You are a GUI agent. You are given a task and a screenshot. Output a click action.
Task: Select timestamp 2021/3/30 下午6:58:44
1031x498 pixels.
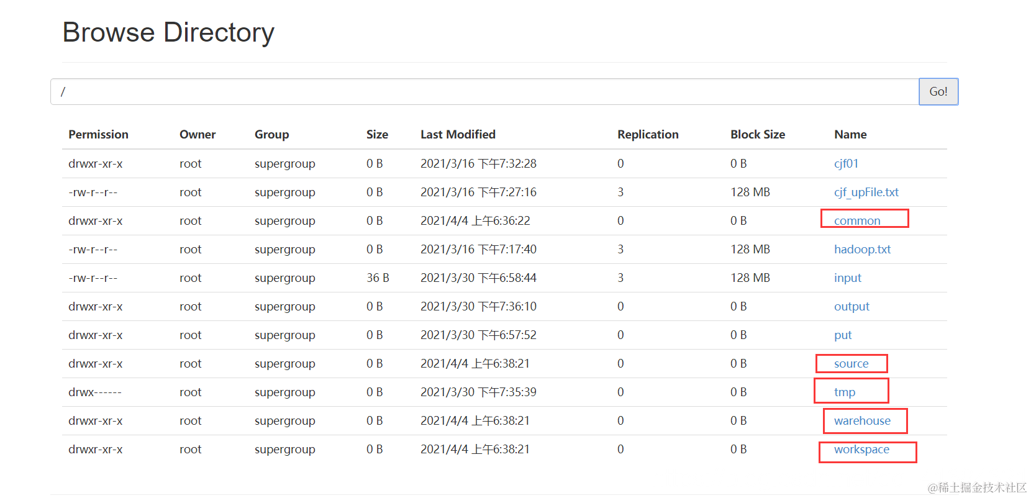pos(478,278)
